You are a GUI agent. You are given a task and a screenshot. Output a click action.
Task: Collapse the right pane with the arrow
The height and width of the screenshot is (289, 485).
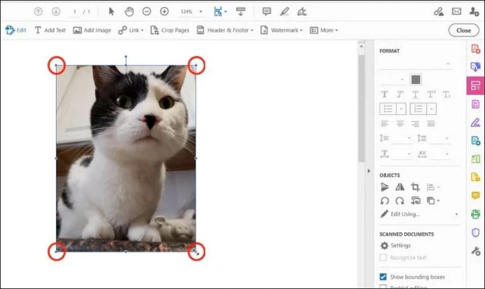pyautogui.click(x=369, y=170)
